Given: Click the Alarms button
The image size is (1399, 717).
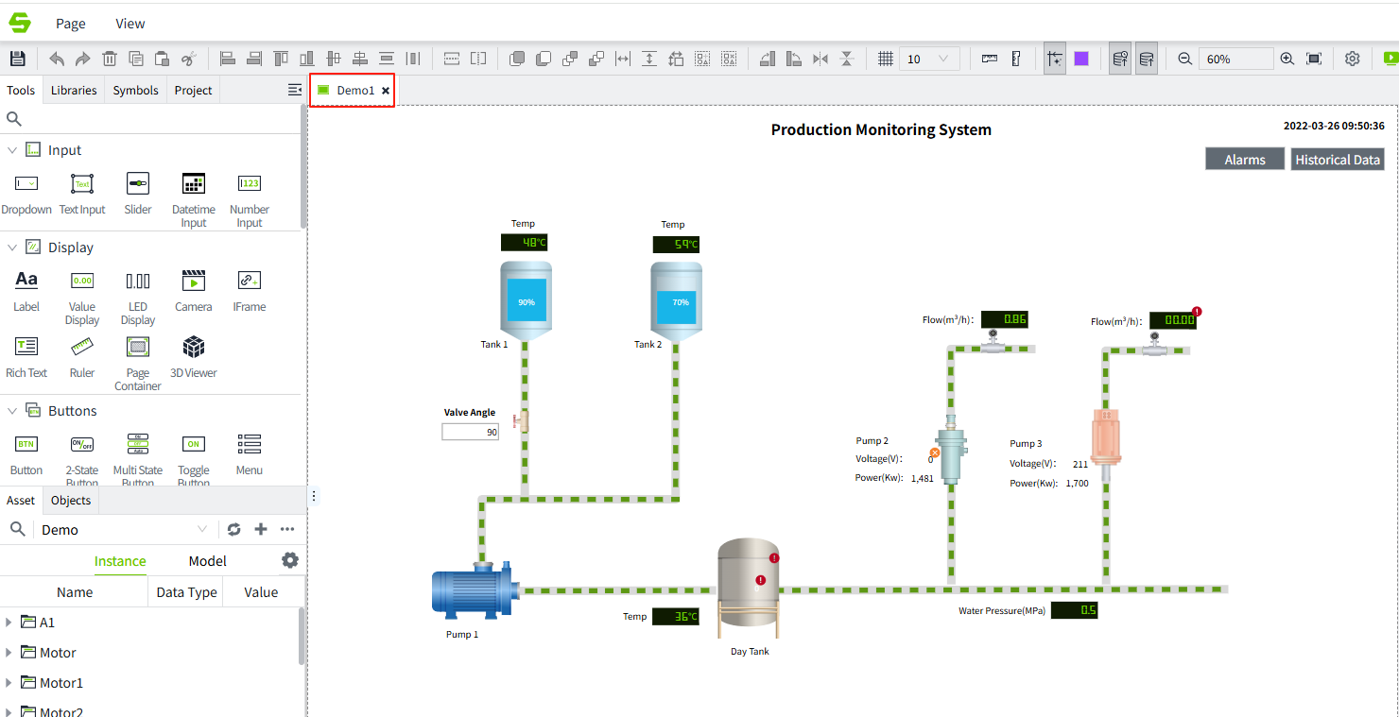Looking at the screenshot, I should pos(1244,160).
